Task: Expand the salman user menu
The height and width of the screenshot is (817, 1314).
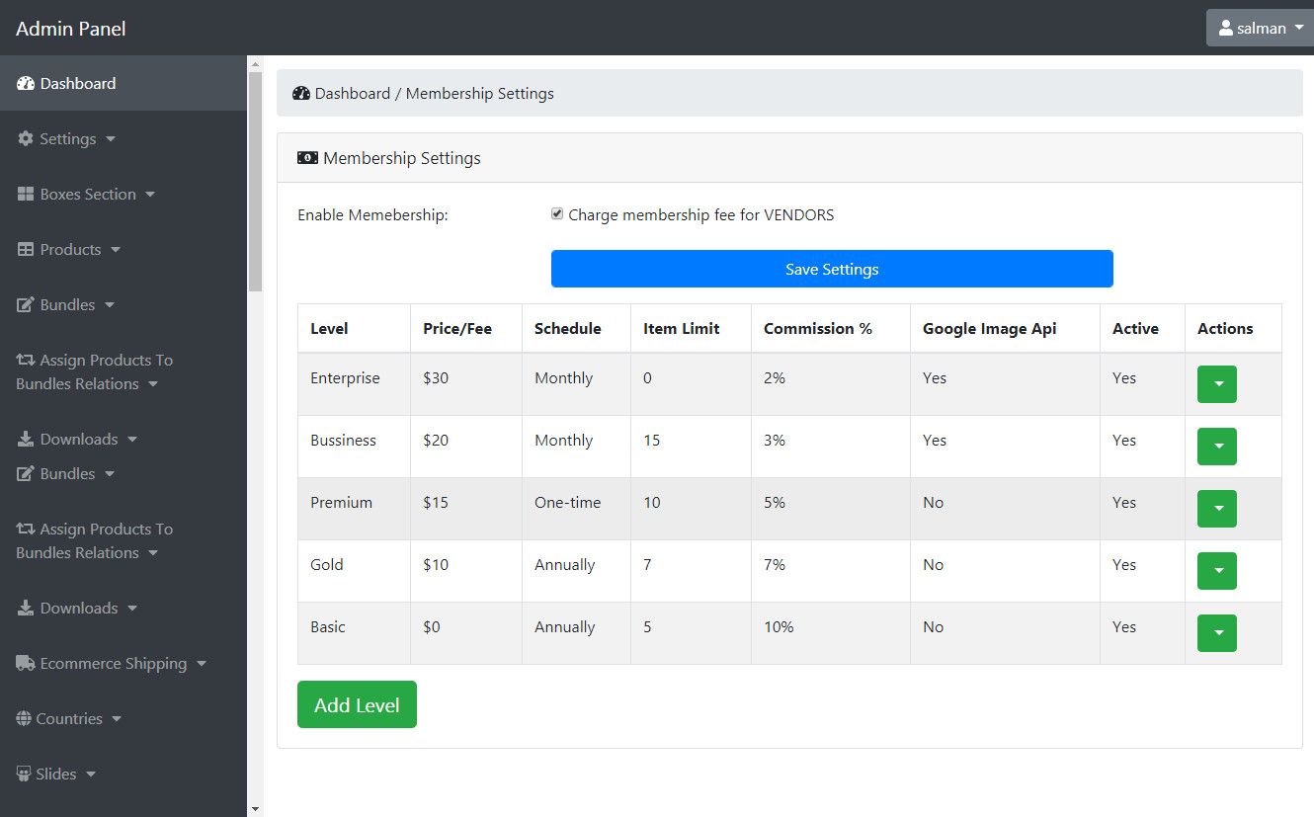Action: pos(1260,28)
